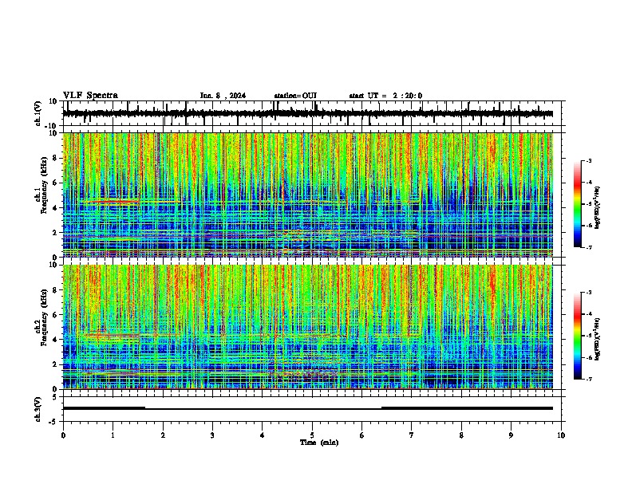Click the ch.1 frequency spectrogram panel
The image size is (632, 488).
314,195
